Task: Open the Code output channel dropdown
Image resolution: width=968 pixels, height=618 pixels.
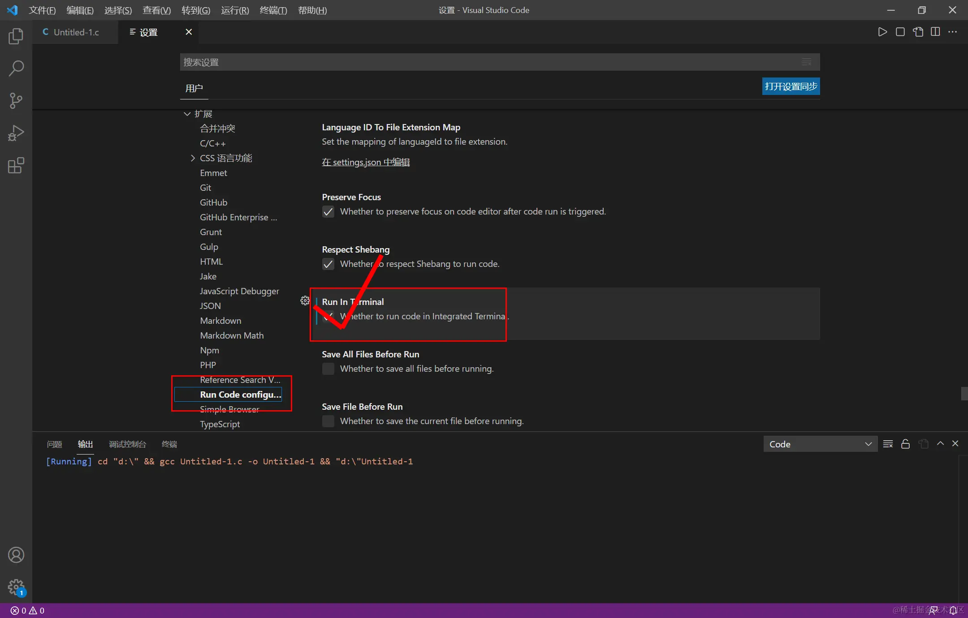Action: point(820,444)
